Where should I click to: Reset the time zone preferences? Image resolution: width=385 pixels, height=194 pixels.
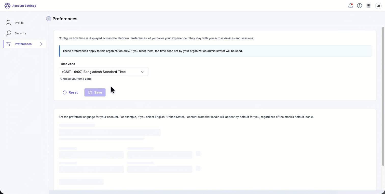click(x=70, y=92)
